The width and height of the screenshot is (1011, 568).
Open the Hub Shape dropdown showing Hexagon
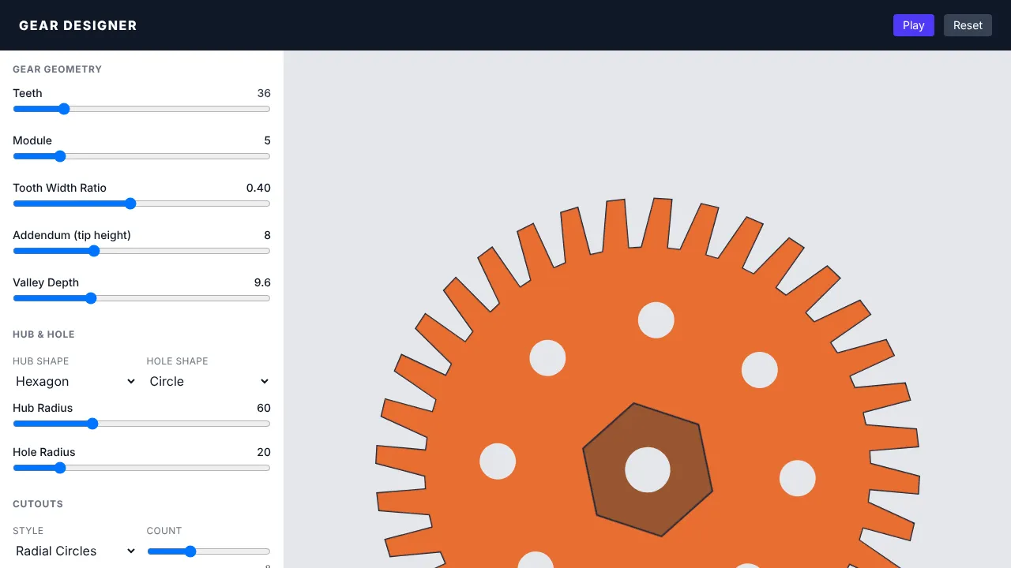point(76,381)
